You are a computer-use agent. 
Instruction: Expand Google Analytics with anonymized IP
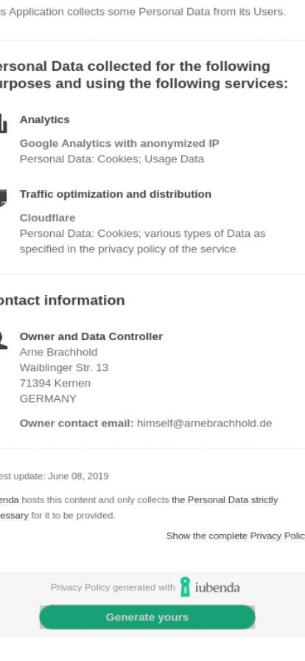coord(119,143)
